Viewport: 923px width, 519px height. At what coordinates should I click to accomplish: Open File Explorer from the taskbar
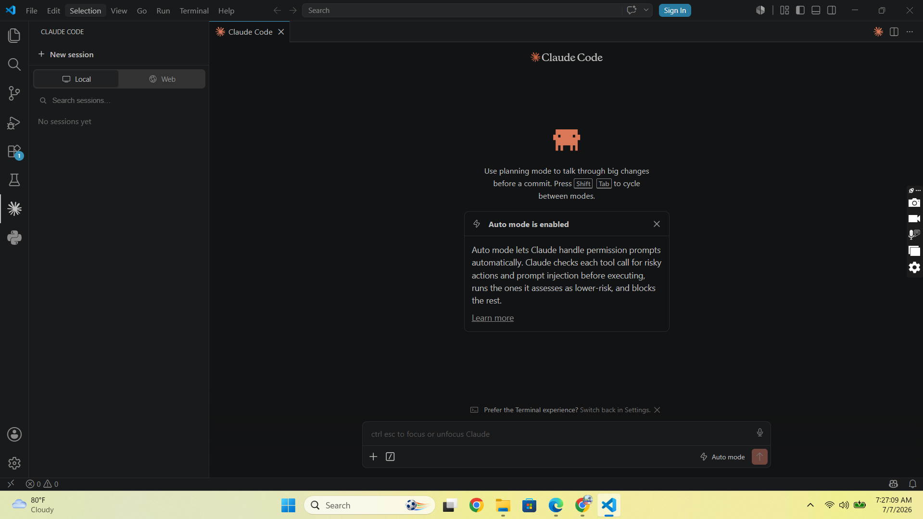[503, 505]
